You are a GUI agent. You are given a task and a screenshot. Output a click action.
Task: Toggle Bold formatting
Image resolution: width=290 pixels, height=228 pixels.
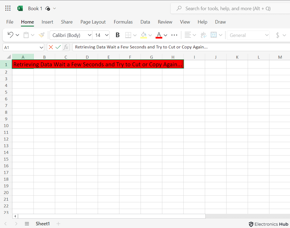pos(117,35)
